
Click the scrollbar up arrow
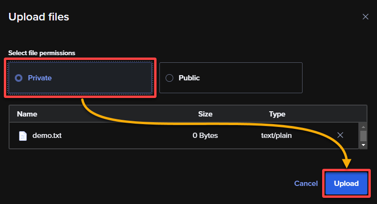tap(363, 127)
